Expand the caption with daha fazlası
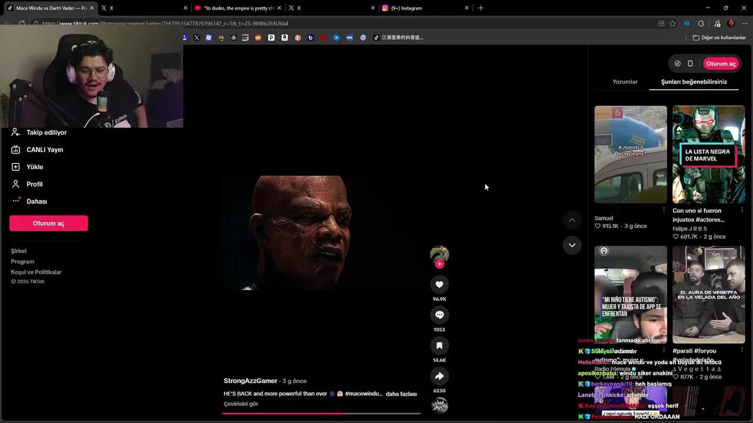 pos(401,394)
